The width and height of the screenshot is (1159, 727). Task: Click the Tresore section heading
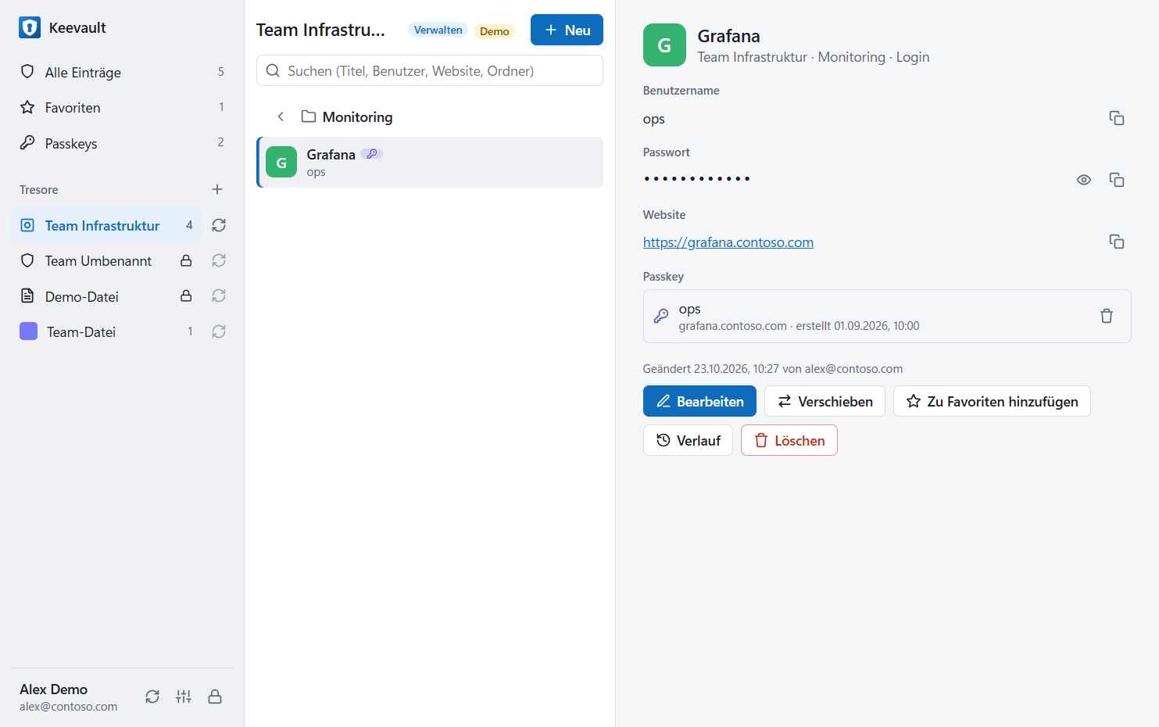[x=39, y=190]
